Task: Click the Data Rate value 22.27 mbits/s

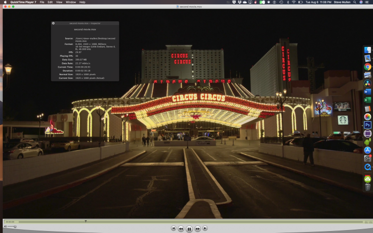Action: 83,63
